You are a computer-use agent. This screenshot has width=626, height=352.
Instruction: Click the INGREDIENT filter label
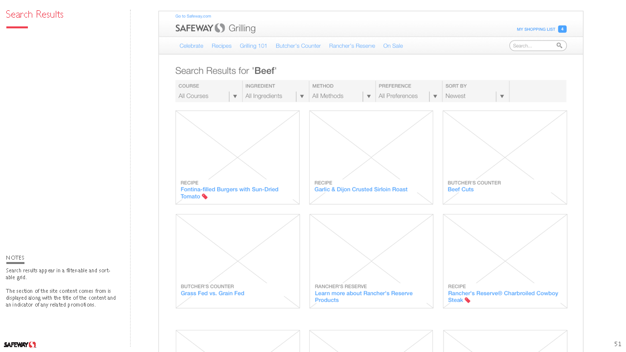tap(260, 86)
